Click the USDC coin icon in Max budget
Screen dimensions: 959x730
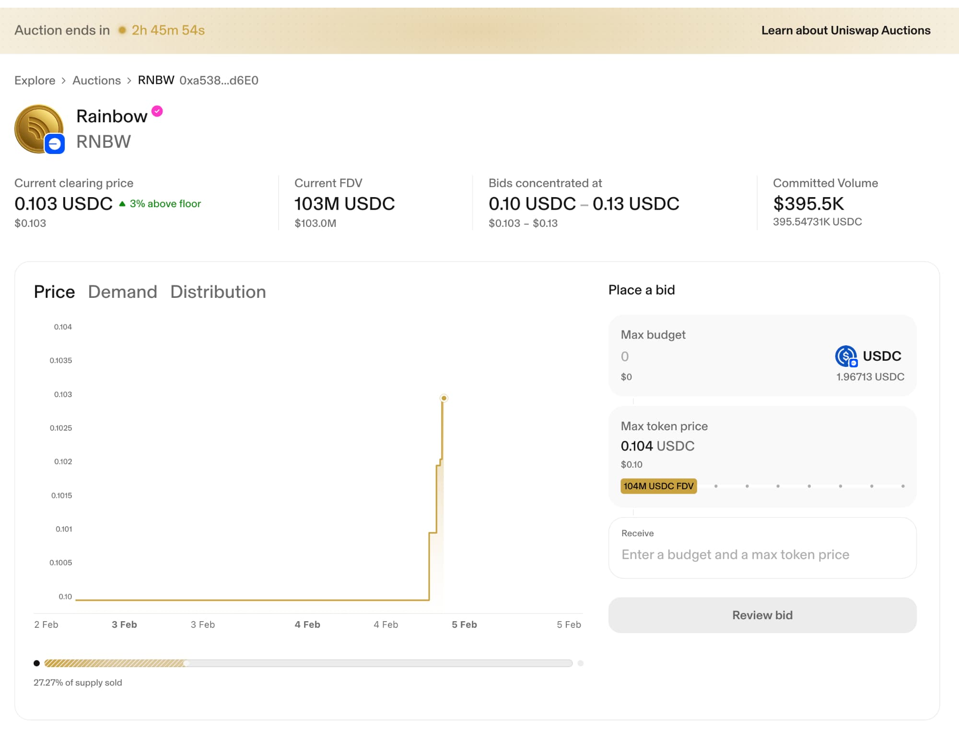pyautogui.click(x=845, y=356)
